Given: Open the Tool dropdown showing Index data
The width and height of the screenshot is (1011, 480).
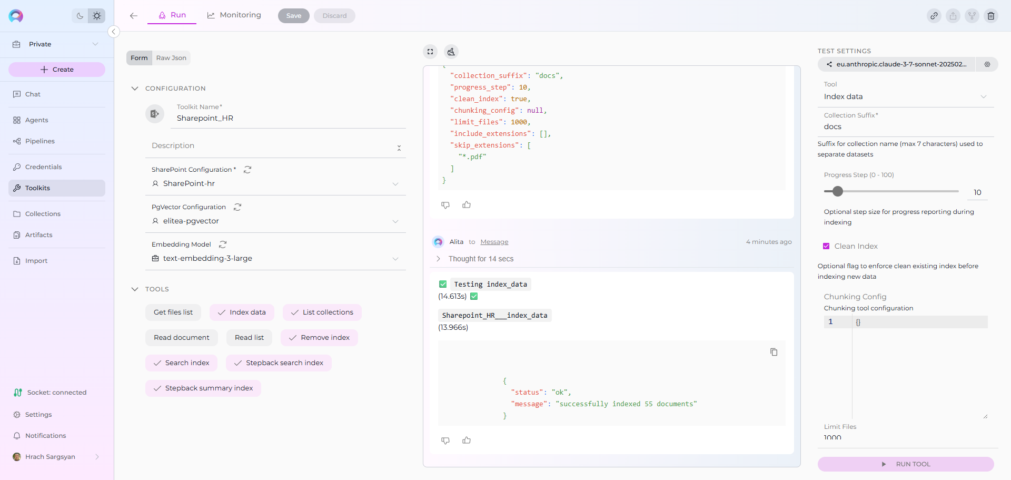Looking at the screenshot, I should click(905, 96).
